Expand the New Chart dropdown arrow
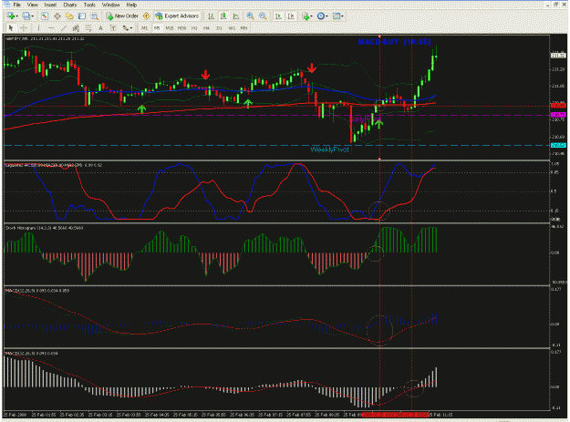 click(x=17, y=16)
